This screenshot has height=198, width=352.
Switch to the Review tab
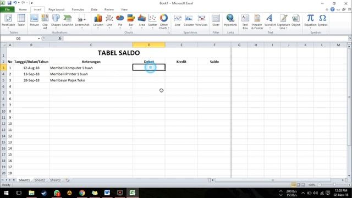[109, 9]
